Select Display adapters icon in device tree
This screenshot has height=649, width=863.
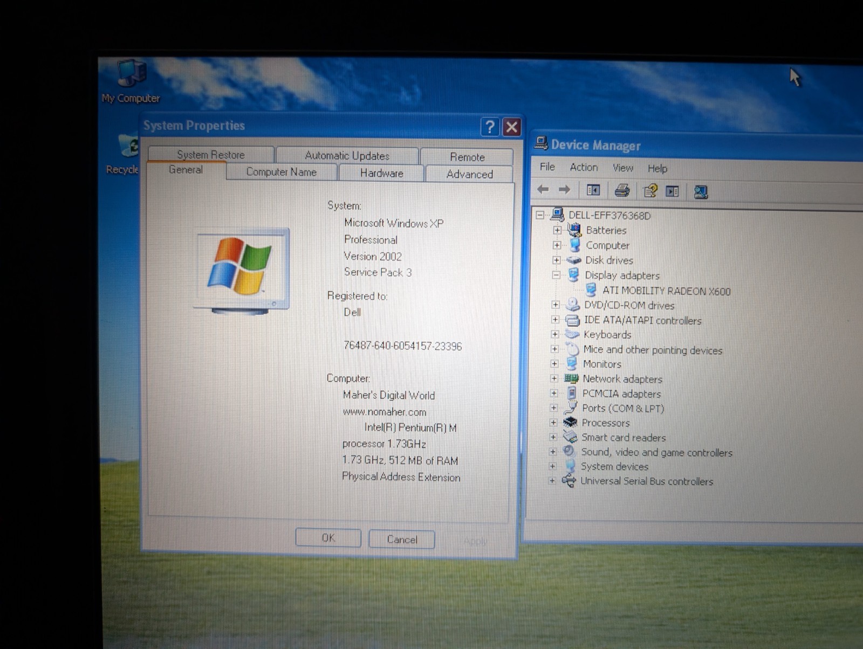573,275
